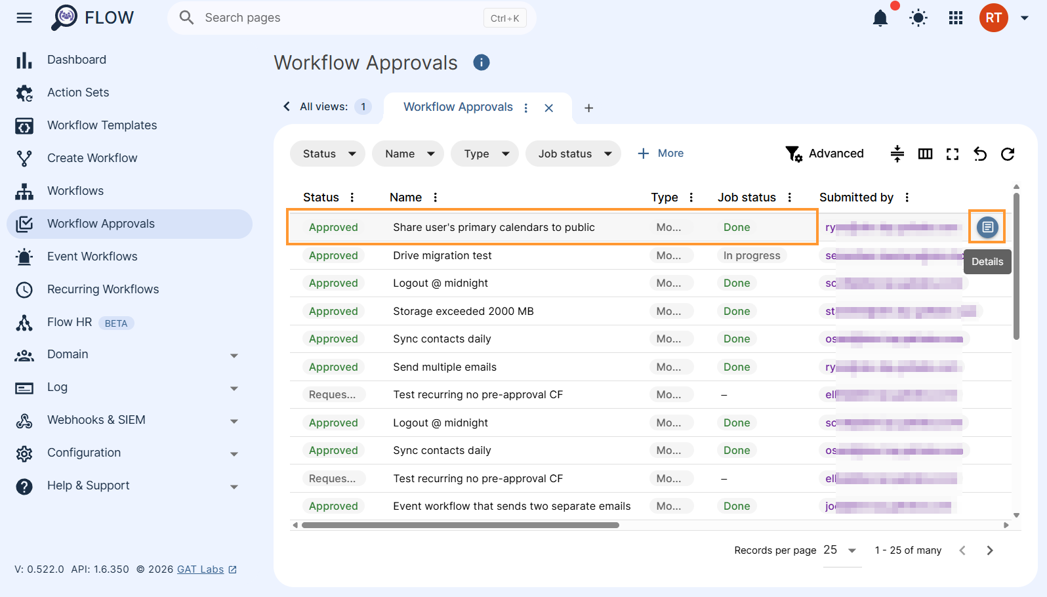The image size is (1047, 597).
Task: Open the notifications bell
Action: 880,18
